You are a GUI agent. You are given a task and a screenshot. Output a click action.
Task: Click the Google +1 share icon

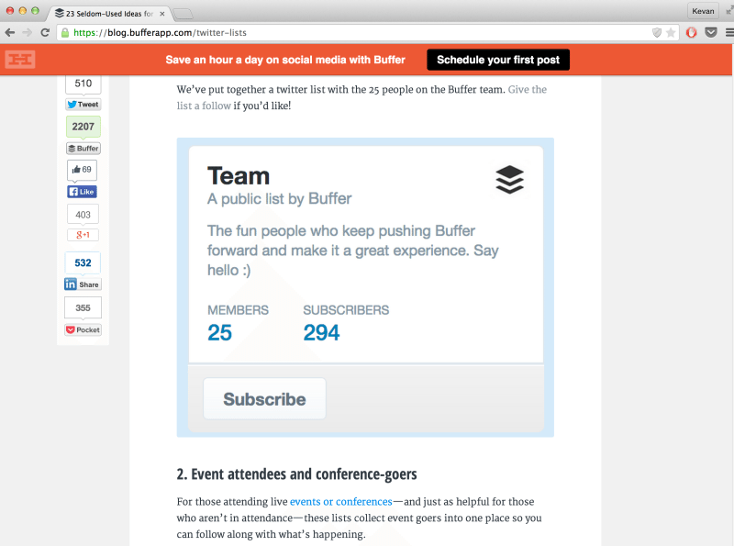[82, 235]
